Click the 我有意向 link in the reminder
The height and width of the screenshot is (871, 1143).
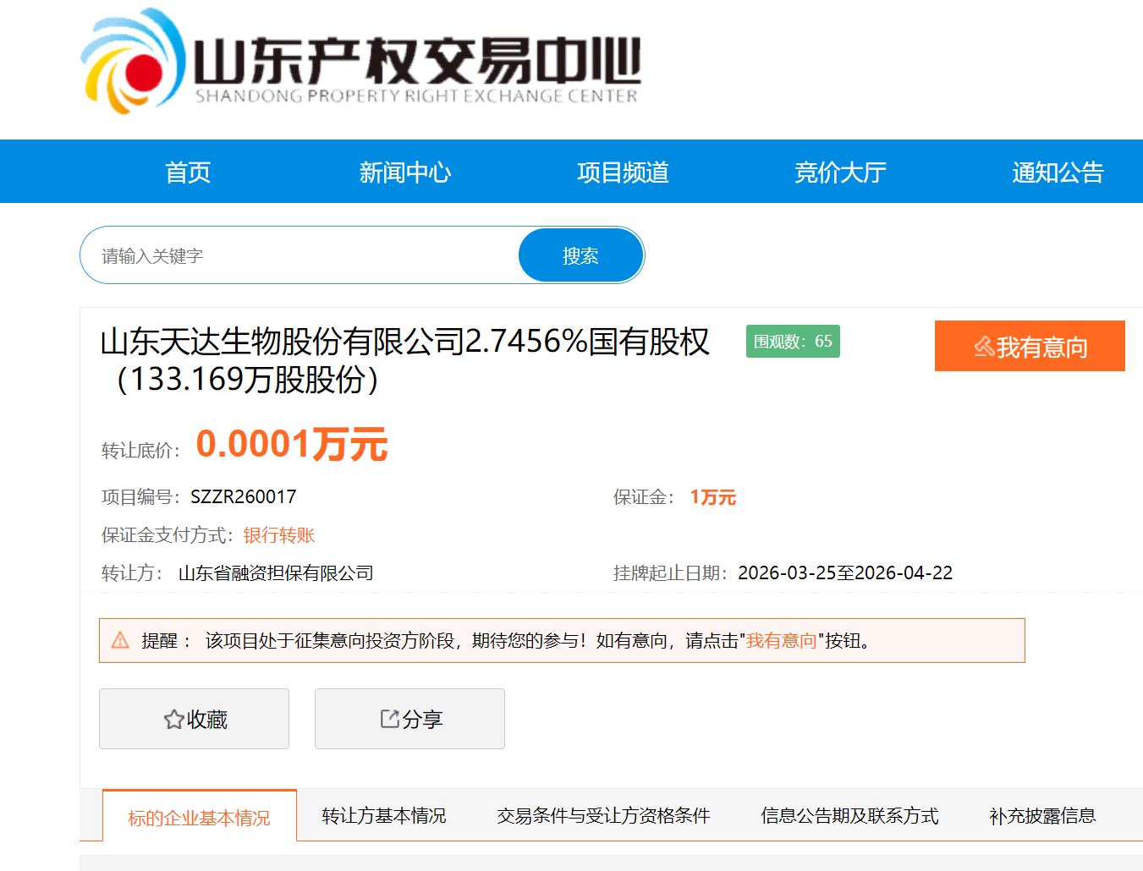pyautogui.click(x=781, y=641)
